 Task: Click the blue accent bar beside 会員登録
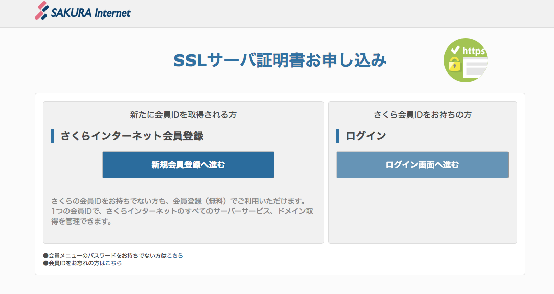coord(54,135)
